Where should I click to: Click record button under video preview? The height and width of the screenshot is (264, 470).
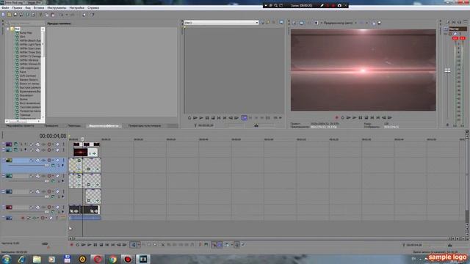coord(336,117)
